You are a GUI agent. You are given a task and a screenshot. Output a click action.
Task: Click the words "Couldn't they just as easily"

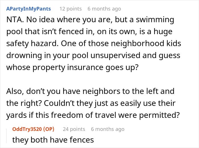[x=92, y=103]
